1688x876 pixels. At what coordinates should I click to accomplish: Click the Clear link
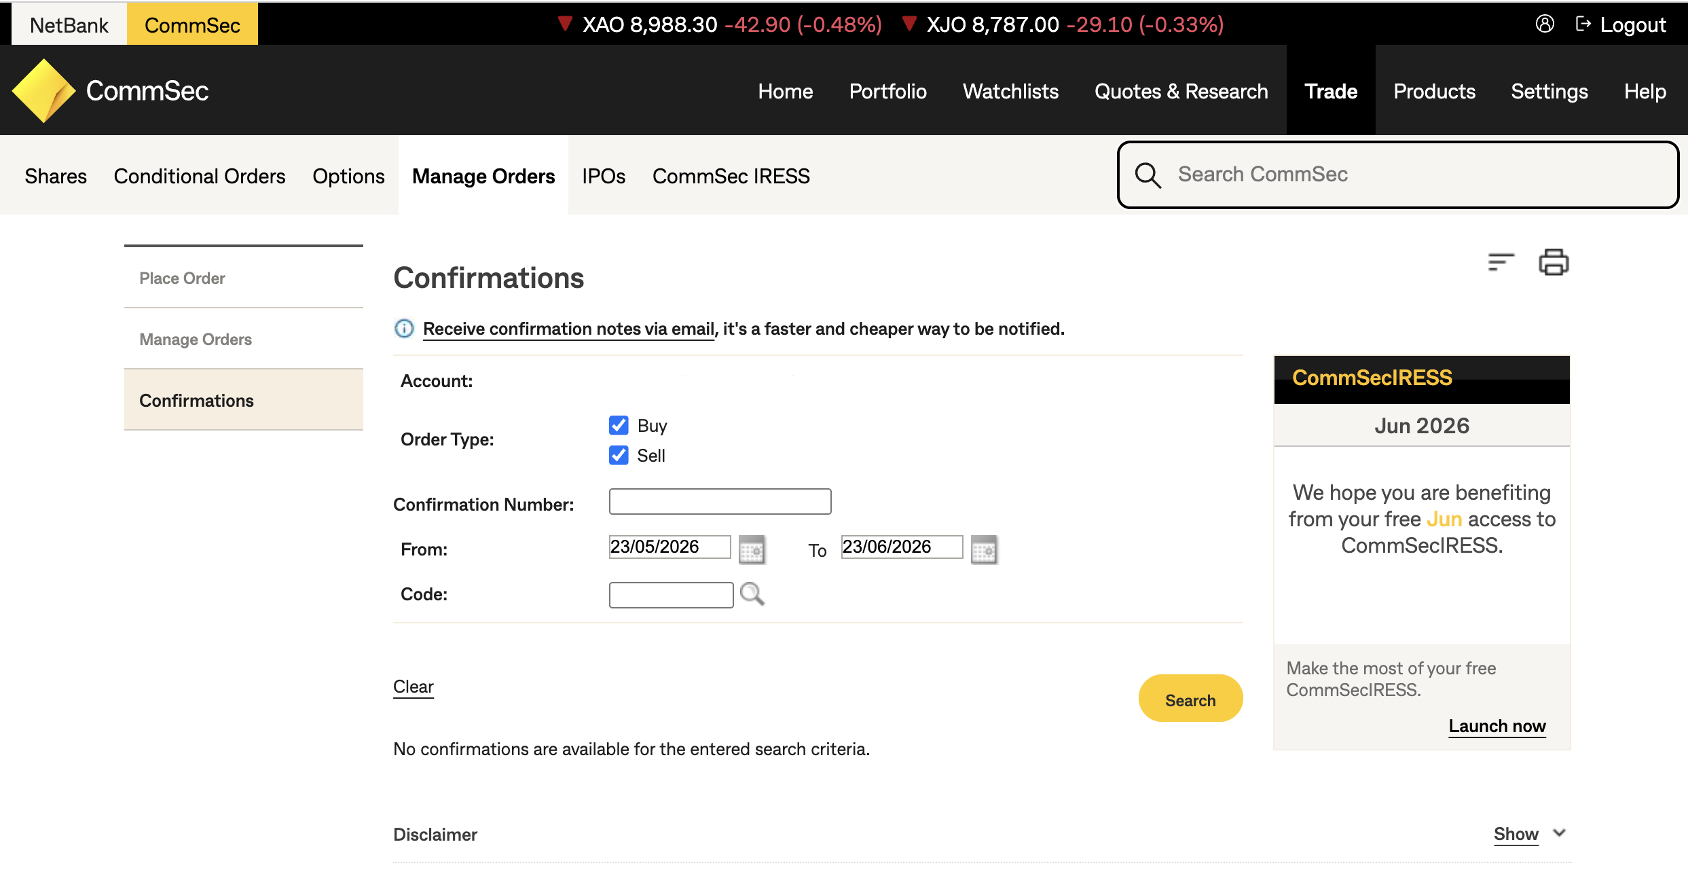tap(414, 687)
